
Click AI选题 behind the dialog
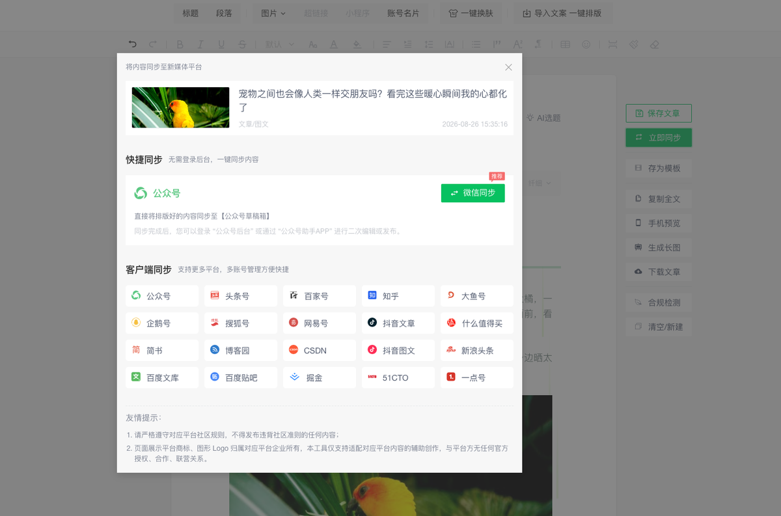click(543, 118)
